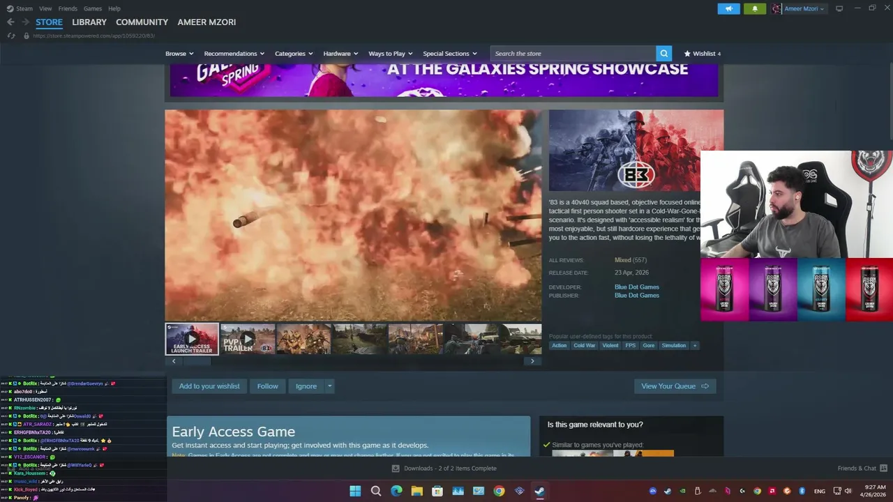Open the Friends menu
Viewport: 893px width, 502px height.
[x=68, y=8]
